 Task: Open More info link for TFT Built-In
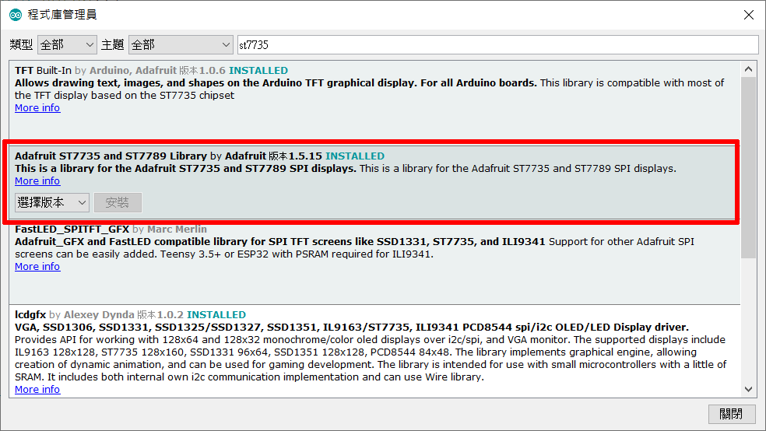pos(37,108)
